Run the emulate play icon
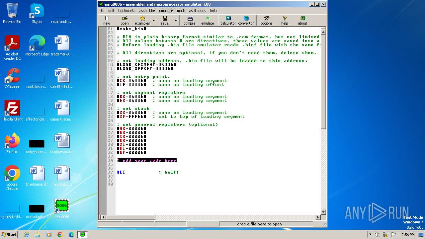 [x=208, y=20]
